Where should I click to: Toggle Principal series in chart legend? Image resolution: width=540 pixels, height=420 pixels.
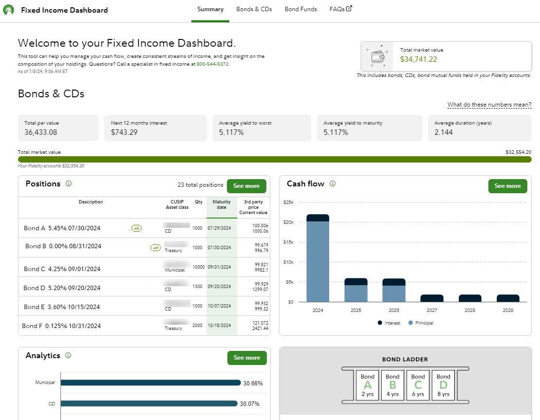[x=420, y=323]
